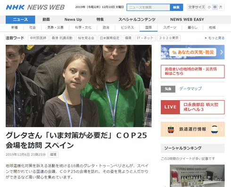Image resolution: width=231 pixels, height=187 pixels.
Task: Select the 地域 category
Action: point(212,27)
